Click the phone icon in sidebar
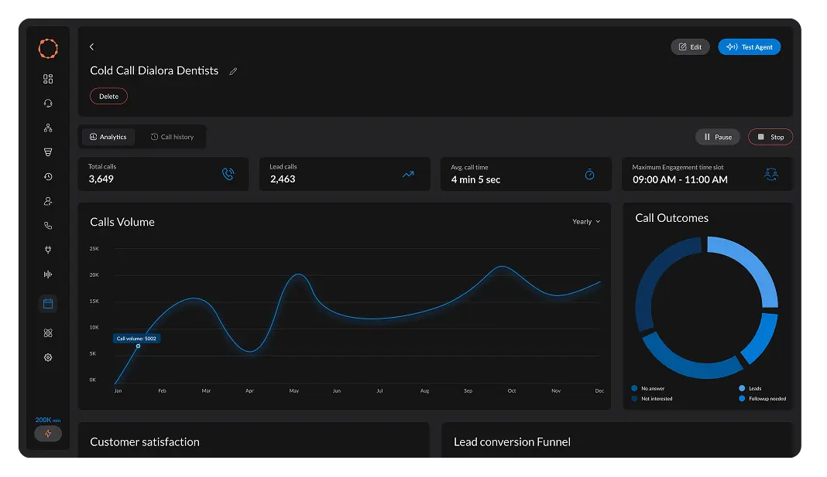 [x=48, y=226]
